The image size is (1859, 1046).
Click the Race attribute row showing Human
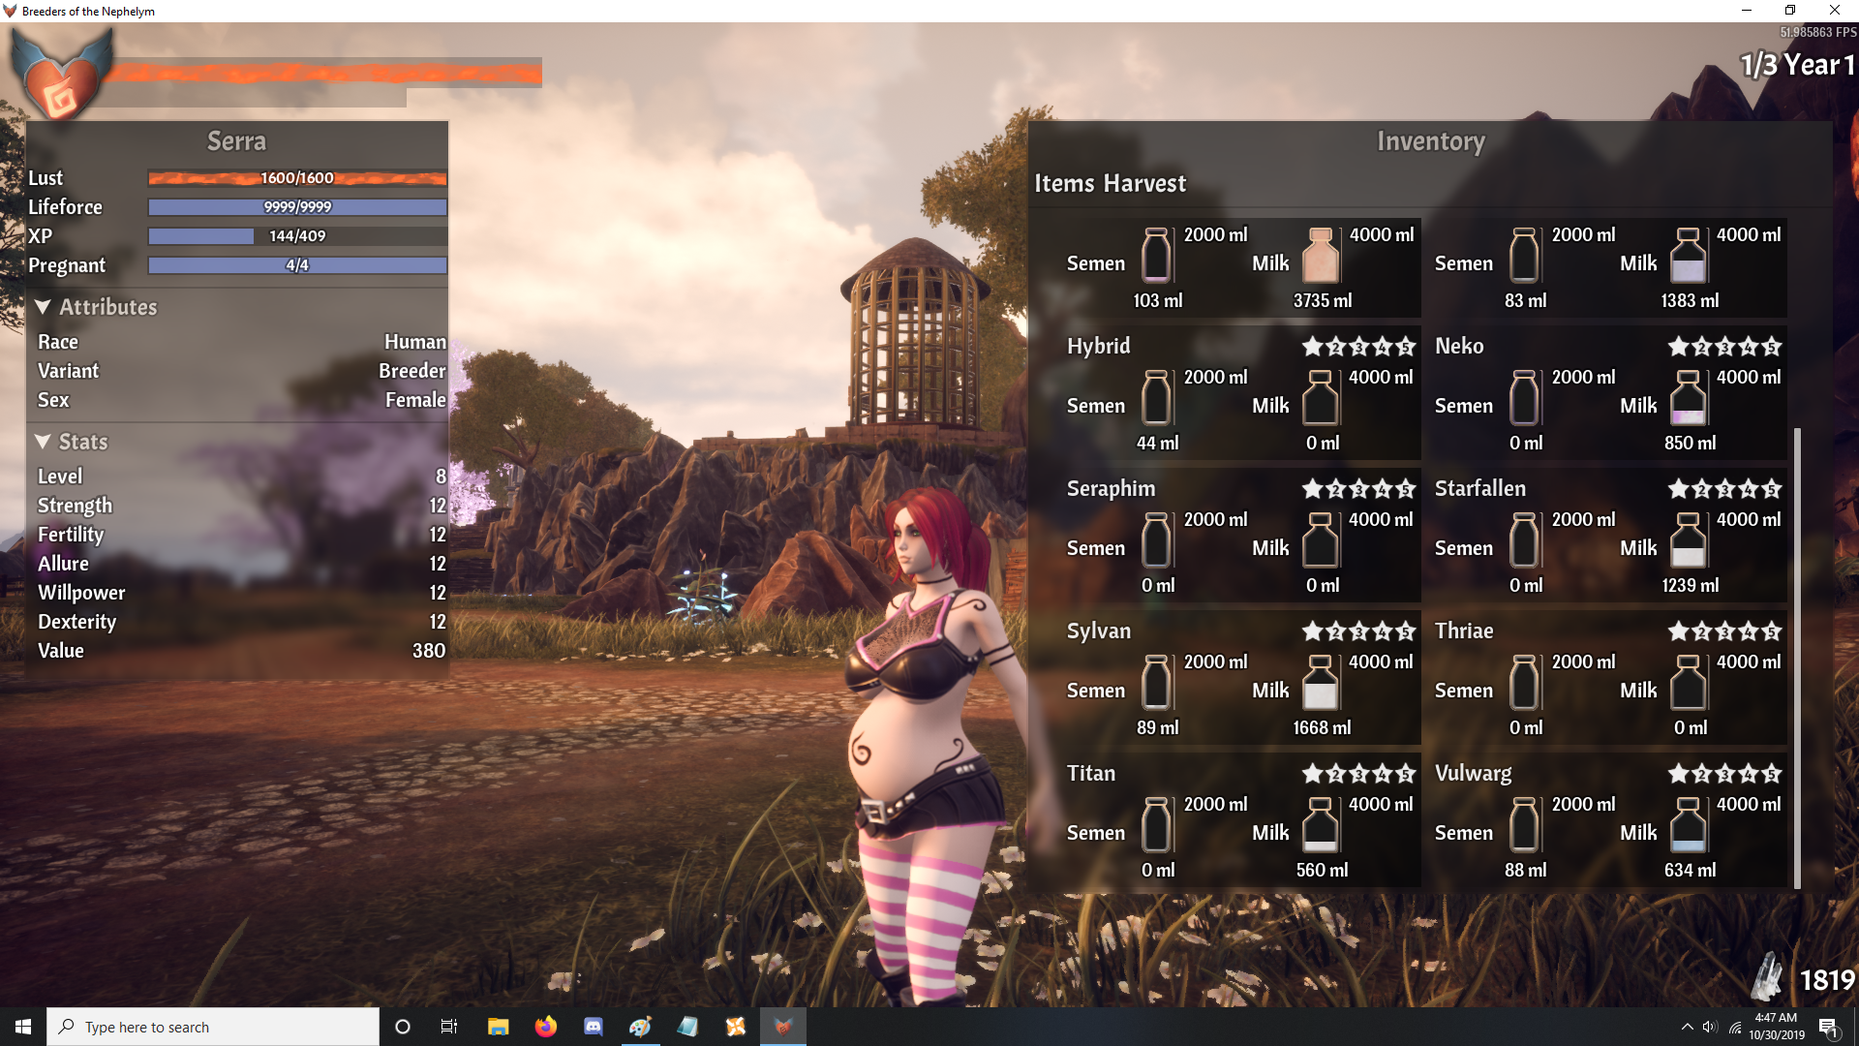point(241,342)
